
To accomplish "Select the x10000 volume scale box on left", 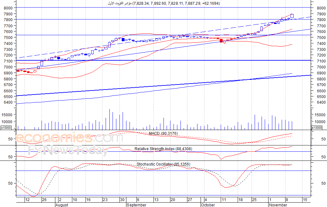I will (x=6, y=128).
